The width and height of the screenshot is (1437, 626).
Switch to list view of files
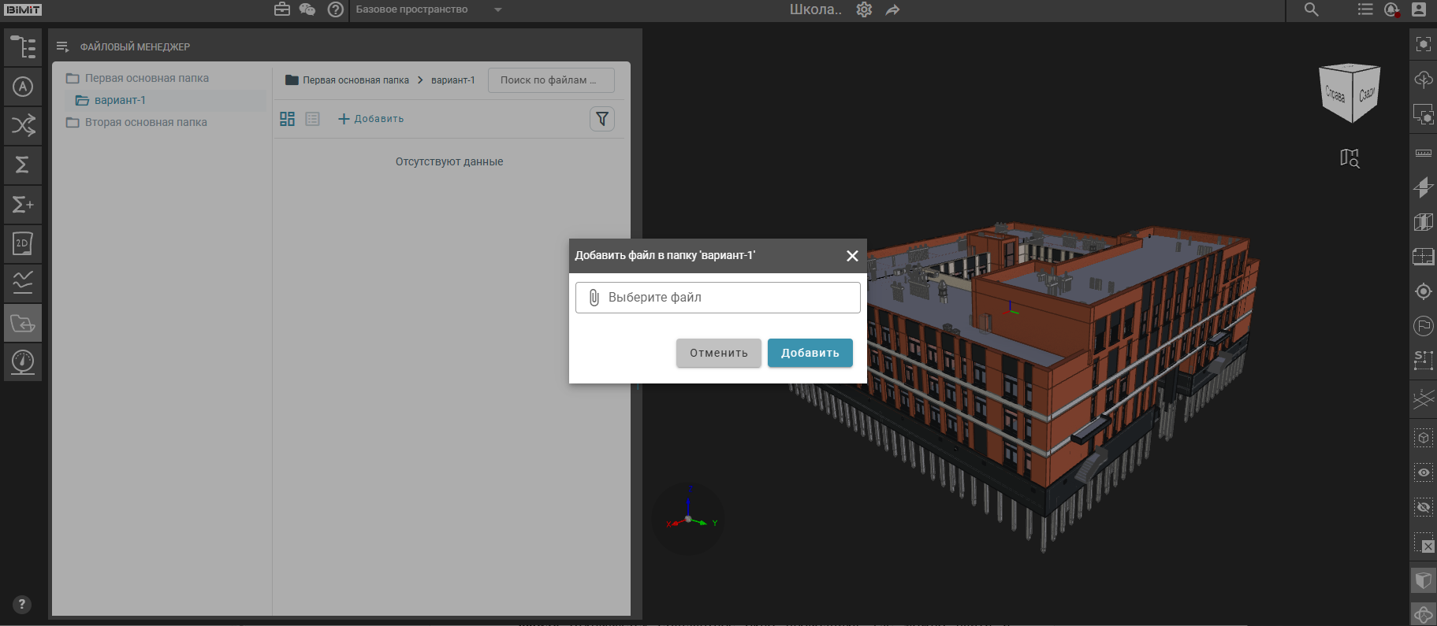tap(312, 119)
